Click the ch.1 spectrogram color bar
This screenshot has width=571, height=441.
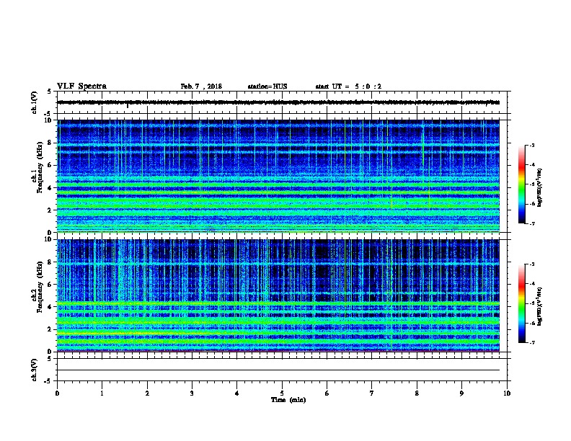pyautogui.click(x=521, y=184)
